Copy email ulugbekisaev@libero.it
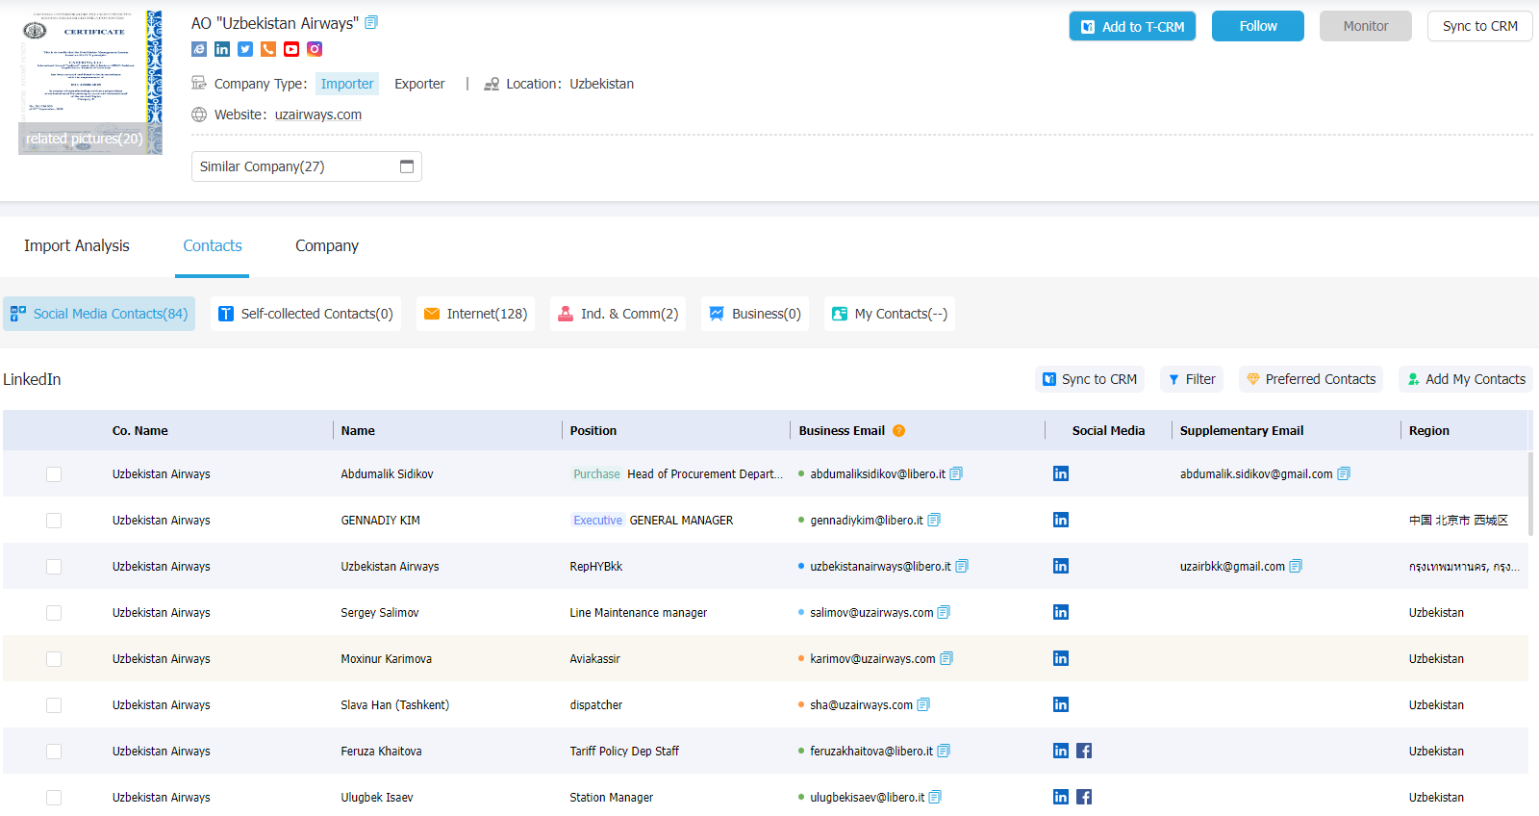Screen dimensions: 1539x816 [935, 797]
